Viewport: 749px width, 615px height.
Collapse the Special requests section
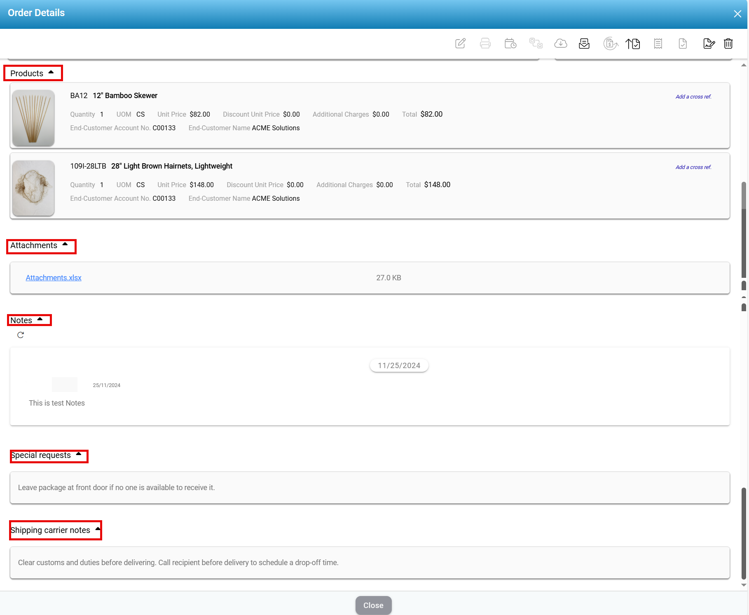(79, 454)
